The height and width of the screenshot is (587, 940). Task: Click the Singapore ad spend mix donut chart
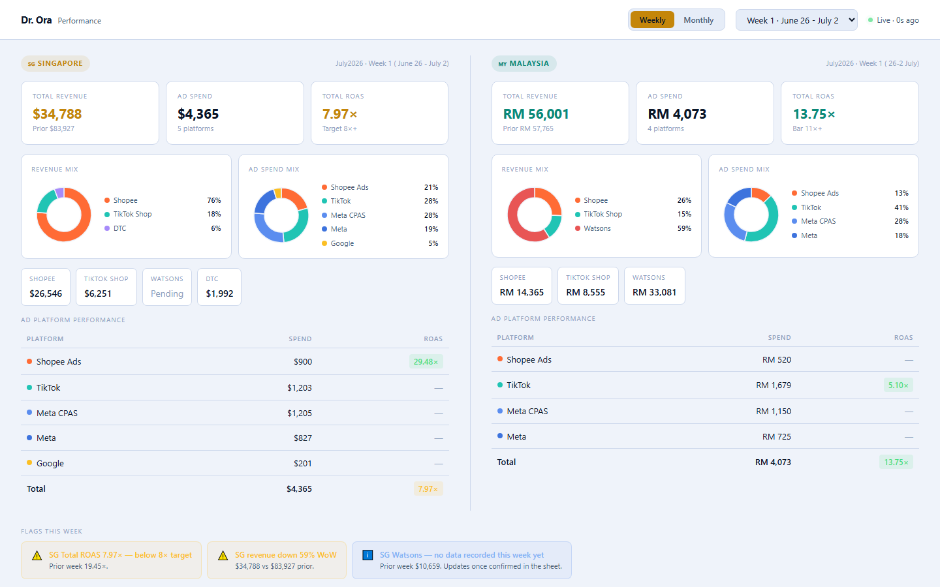point(281,215)
